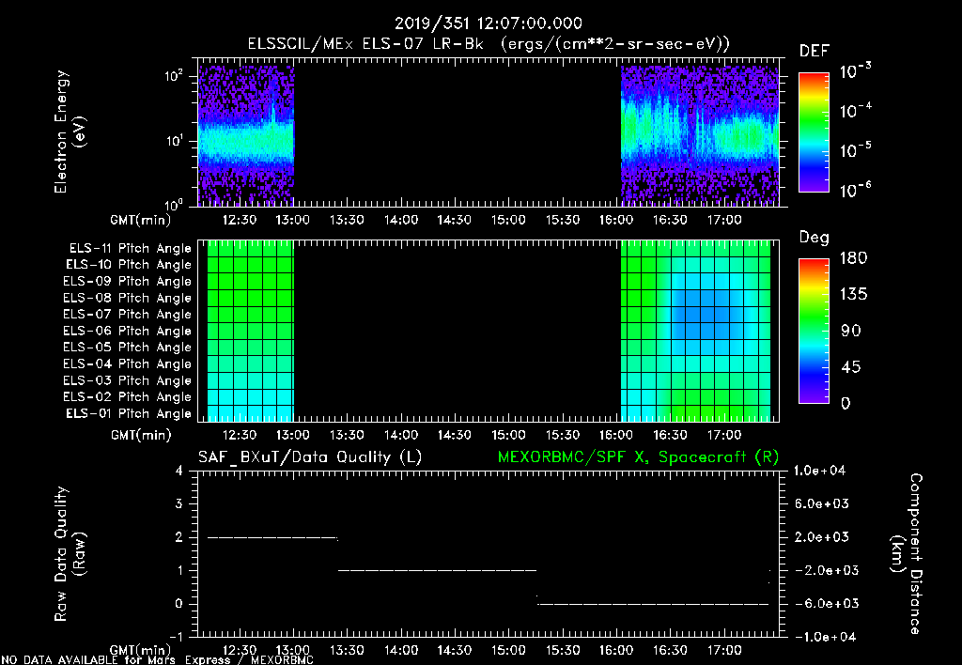Click the SAF_BXuT/Data Quality (L) title
The width and height of the screenshot is (962, 665).
point(310,457)
